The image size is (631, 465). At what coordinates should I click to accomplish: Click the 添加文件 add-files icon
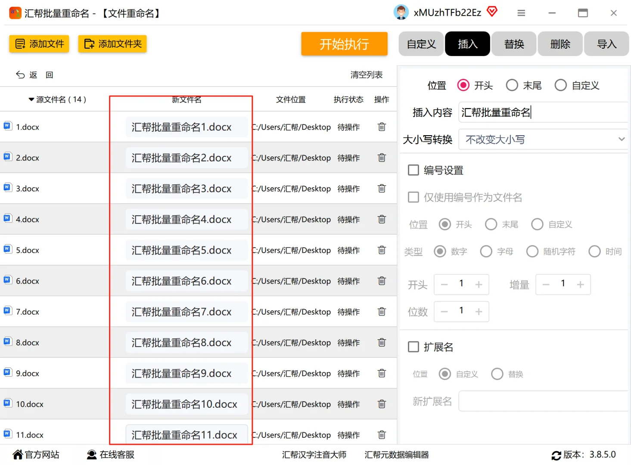click(x=19, y=43)
